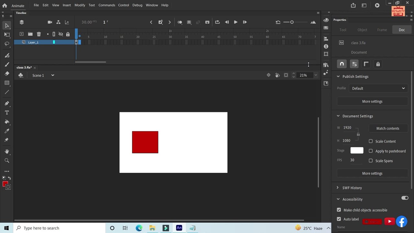Select the Free Transform tool
The width and height of the screenshot is (414, 233).
click(x=7, y=34)
